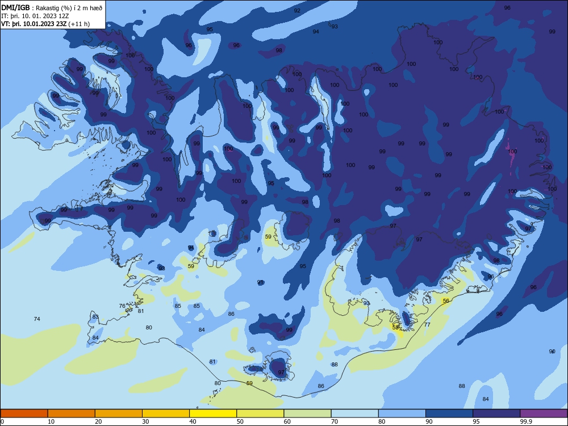This screenshot has height=426, width=568.
Task: Select the '77' humidity value on the map
Action: (x=427, y=324)
